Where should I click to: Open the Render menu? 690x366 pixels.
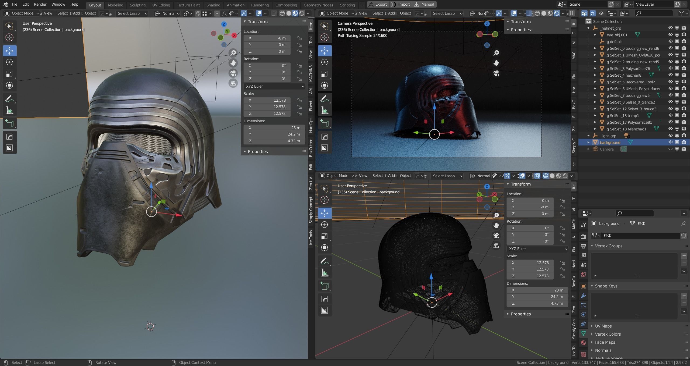pos(40,4)
